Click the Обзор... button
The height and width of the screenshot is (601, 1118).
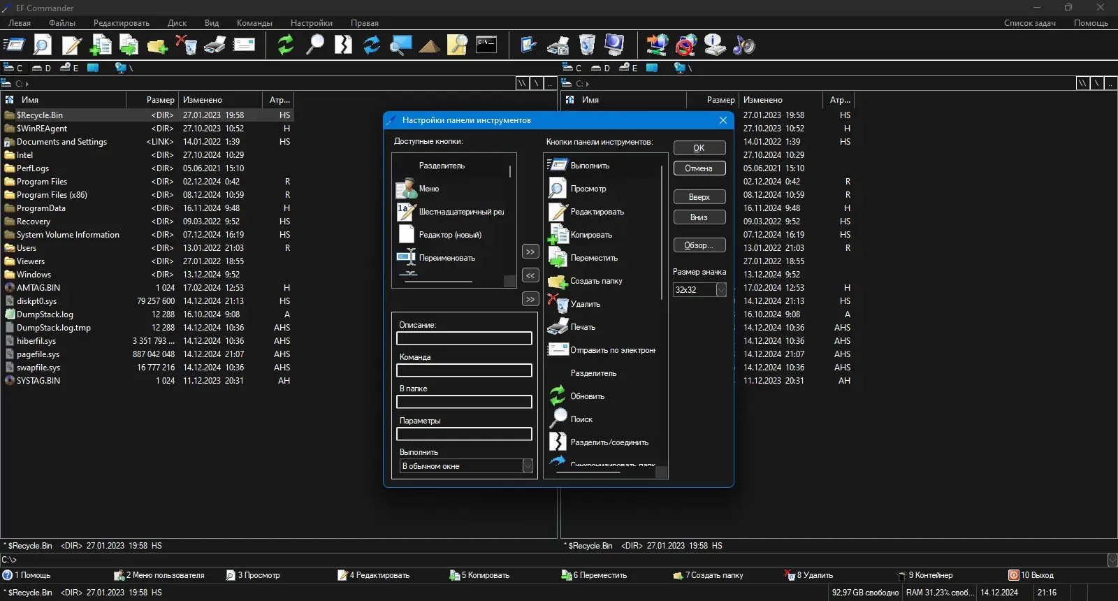[x=699, y=245]
